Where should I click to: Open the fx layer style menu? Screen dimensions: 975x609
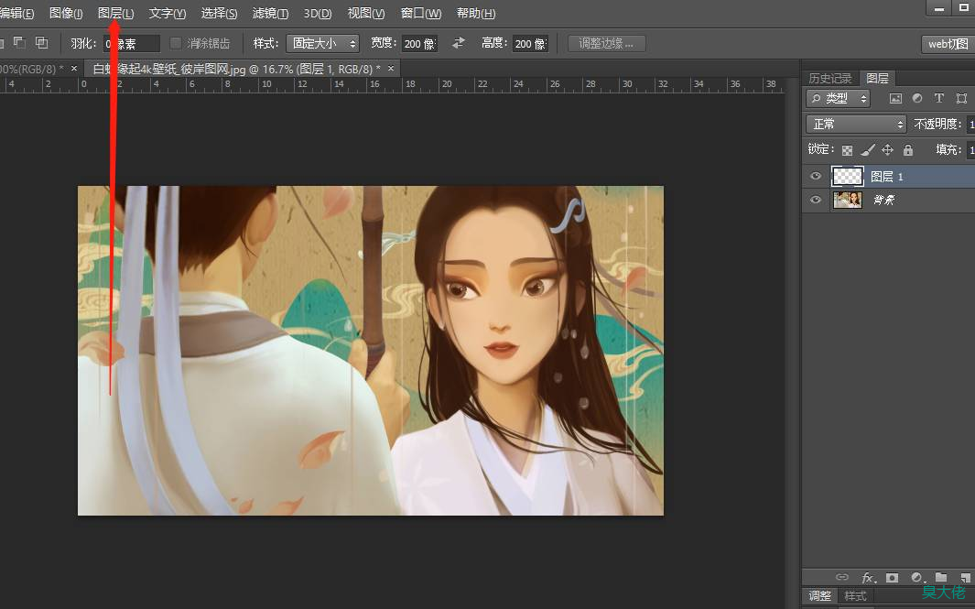tap(869, 578)
